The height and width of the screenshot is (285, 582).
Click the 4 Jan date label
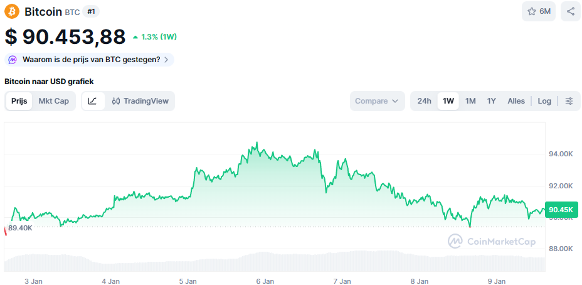pyautogui.click(x=110, y=281)
